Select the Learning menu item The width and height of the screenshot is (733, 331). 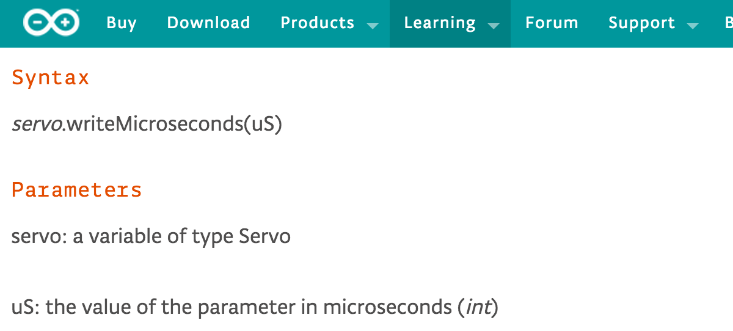point(440,23)
